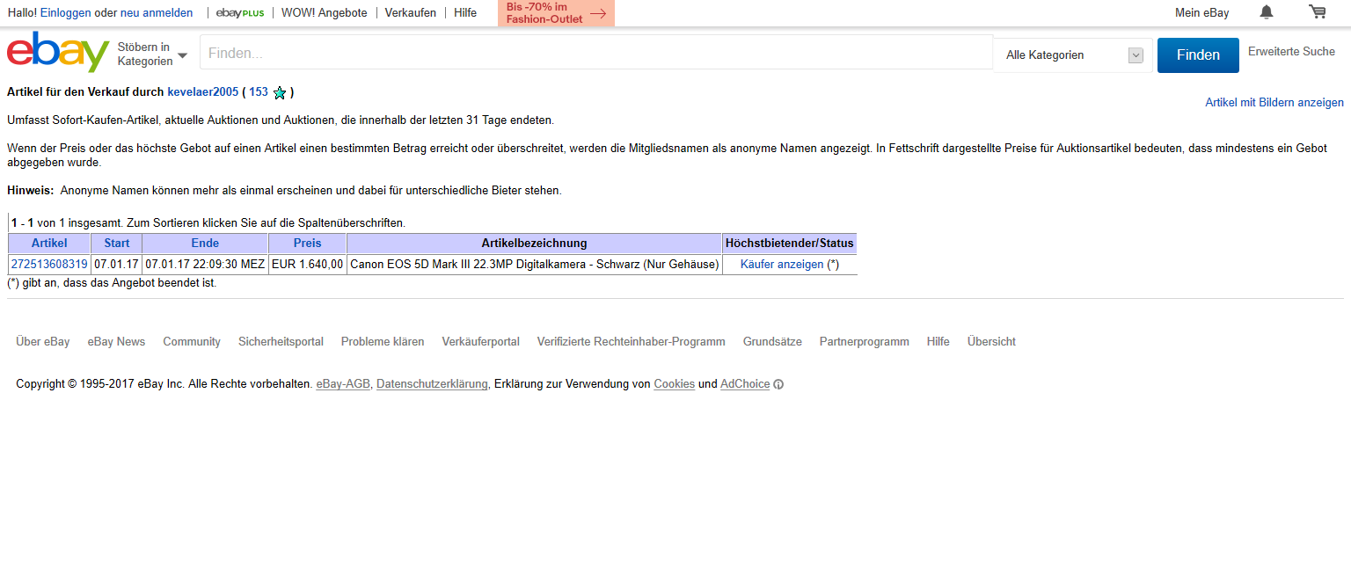
Task: Open the 'eBay-AGB' link
Action: 343,384
